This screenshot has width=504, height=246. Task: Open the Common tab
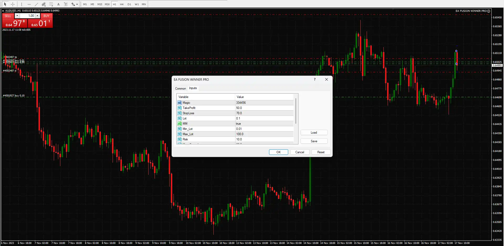click(x=180, y=89)
